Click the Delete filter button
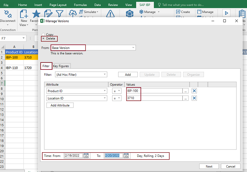The image size is (247, 172). [171, 74]
